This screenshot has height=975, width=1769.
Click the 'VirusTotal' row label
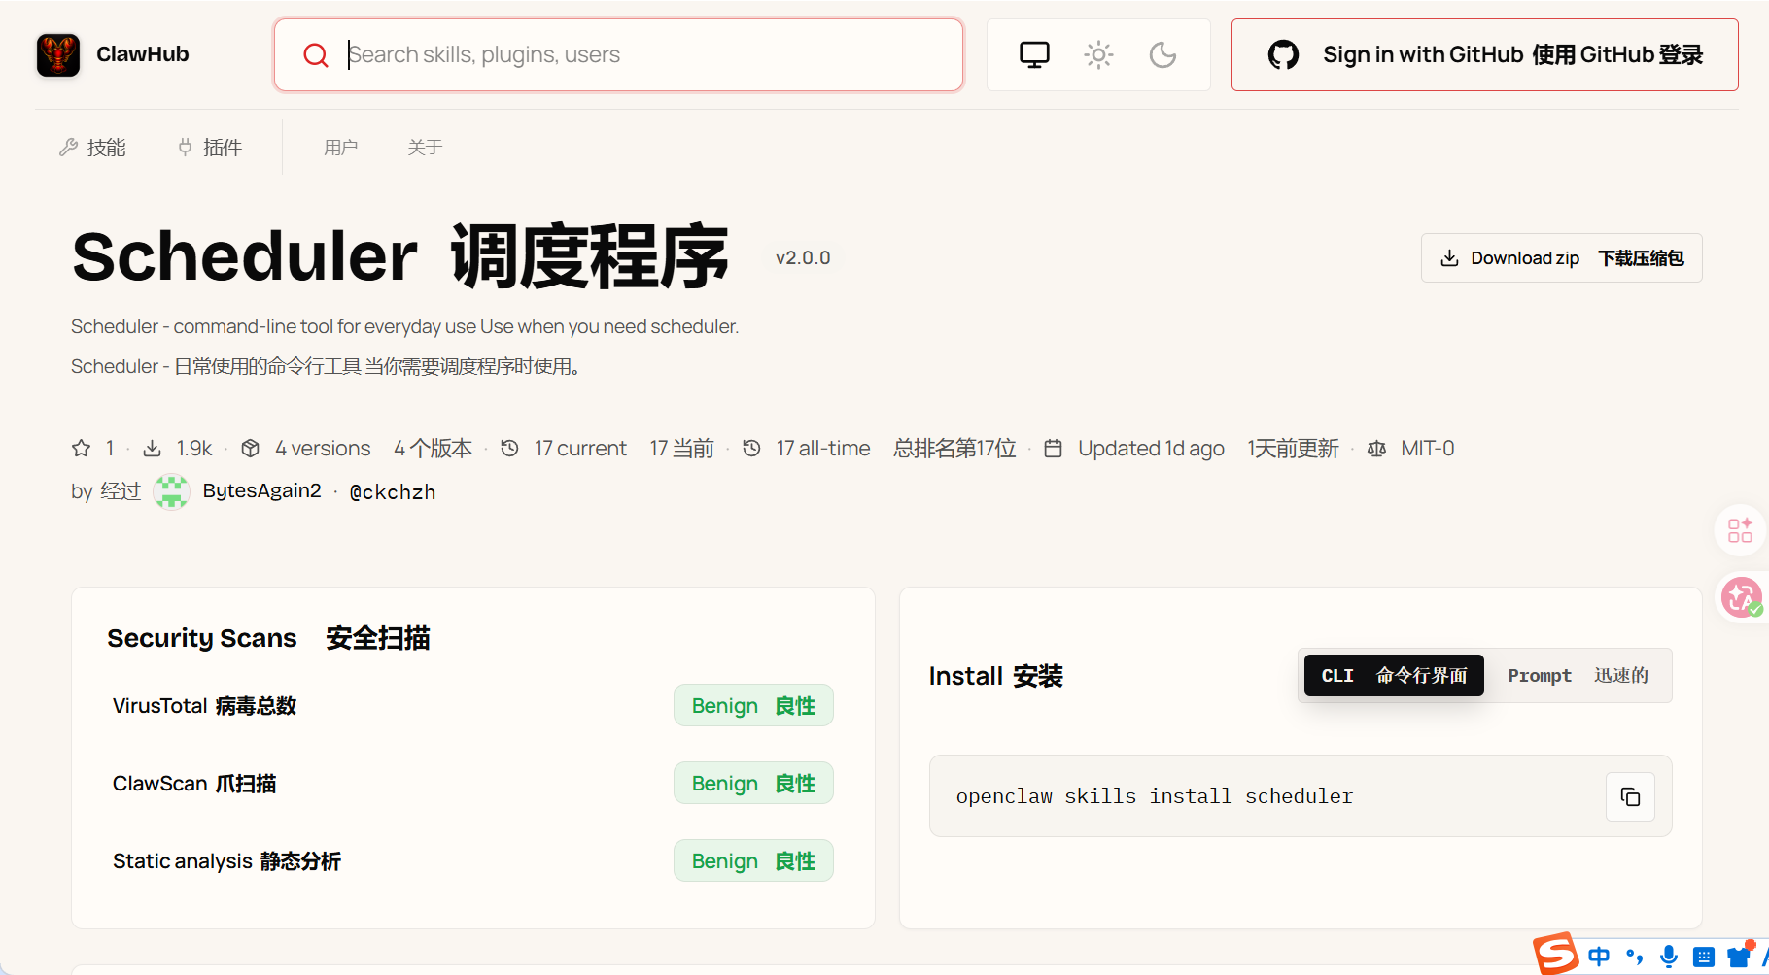[160, 706]
